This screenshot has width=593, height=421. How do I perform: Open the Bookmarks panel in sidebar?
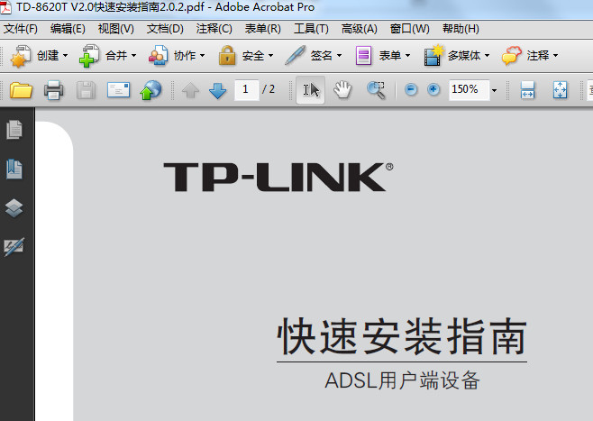click(14, 169)
